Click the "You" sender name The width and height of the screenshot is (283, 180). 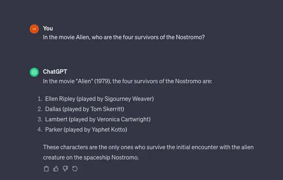point(48,28)
